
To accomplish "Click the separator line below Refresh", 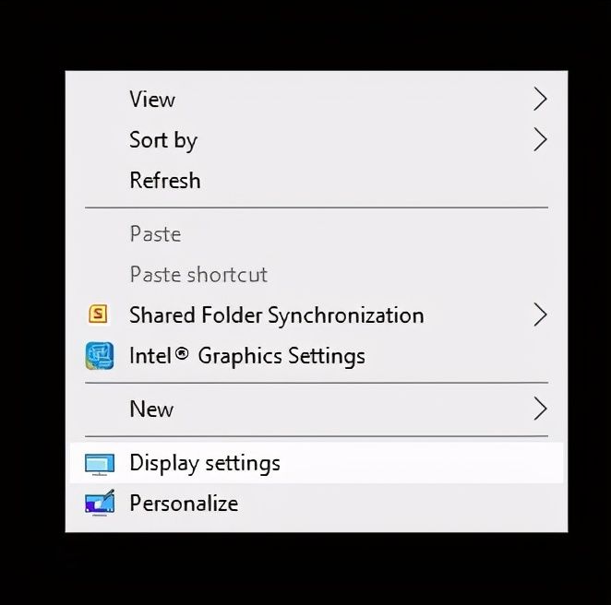I will click(x=316, y=208).
